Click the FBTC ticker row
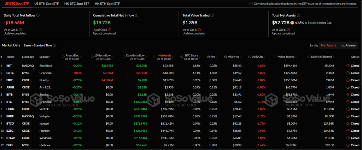Viewport: 362px width, 150px height. pos(10,80)
